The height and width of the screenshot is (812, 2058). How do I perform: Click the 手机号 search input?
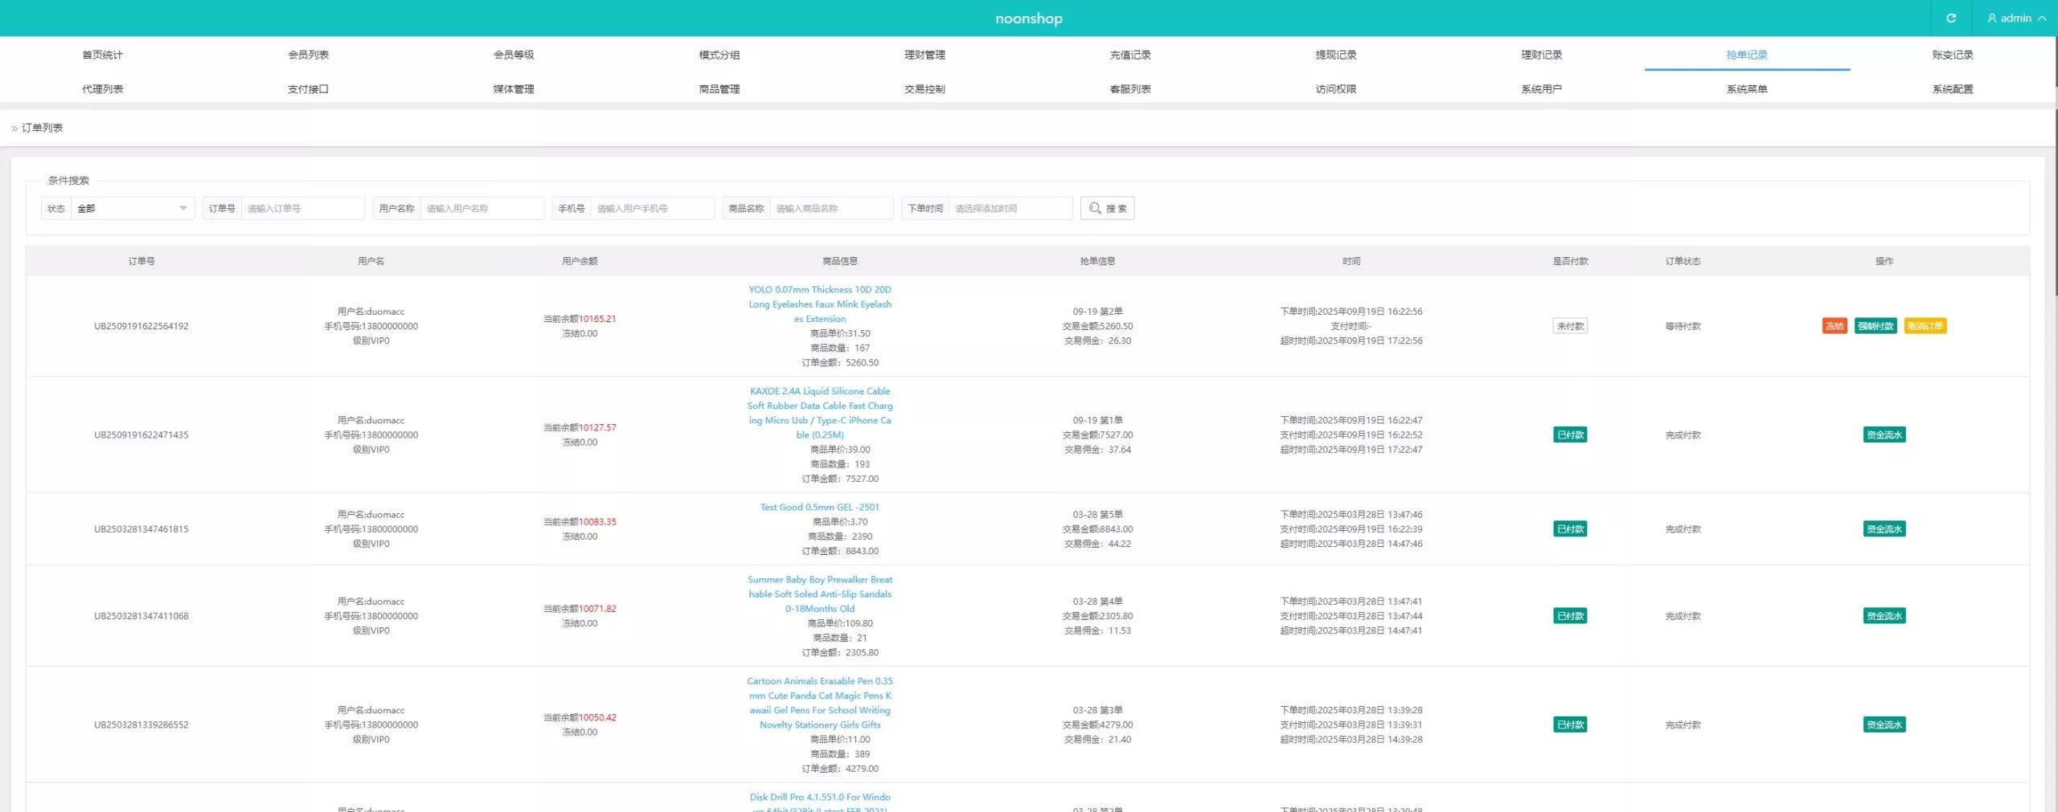pyautogui.click(x=653, y=208)
